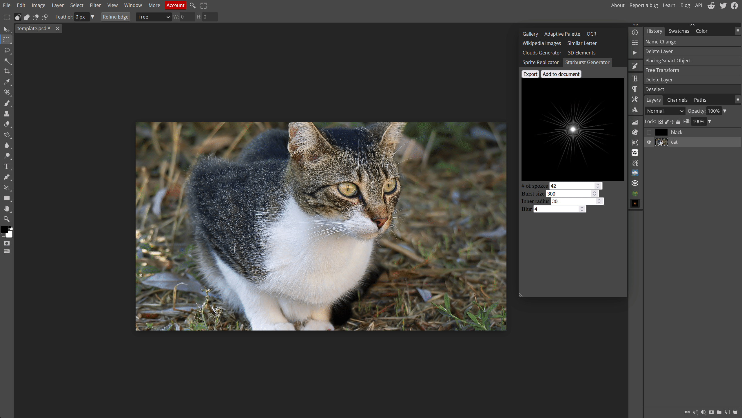Select the Magic Wand tool
This screenshot has width=742, height=418.
coord(6,61)
